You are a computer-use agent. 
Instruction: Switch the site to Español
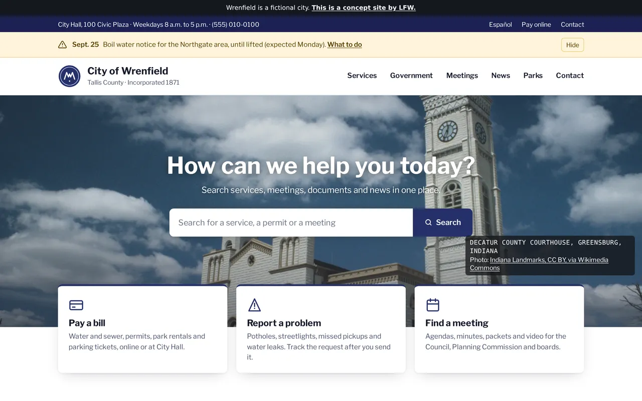[x=501, y=25]
